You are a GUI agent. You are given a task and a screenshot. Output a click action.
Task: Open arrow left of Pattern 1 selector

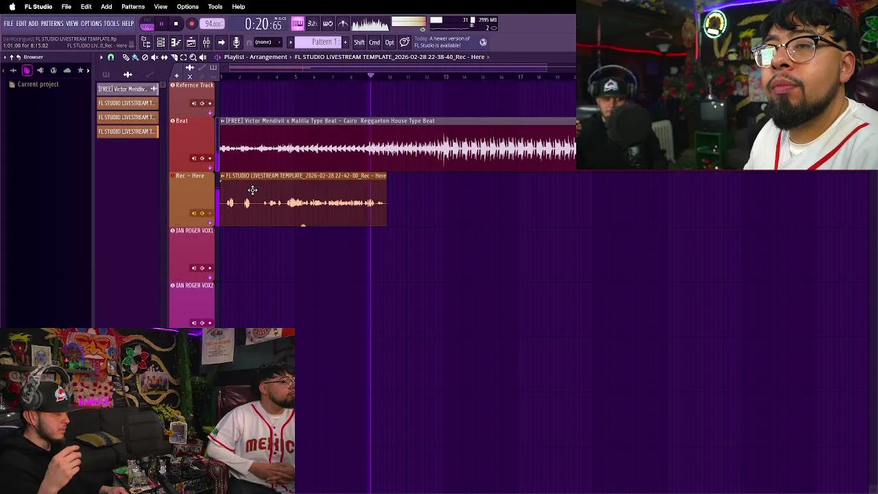(290, 43)
